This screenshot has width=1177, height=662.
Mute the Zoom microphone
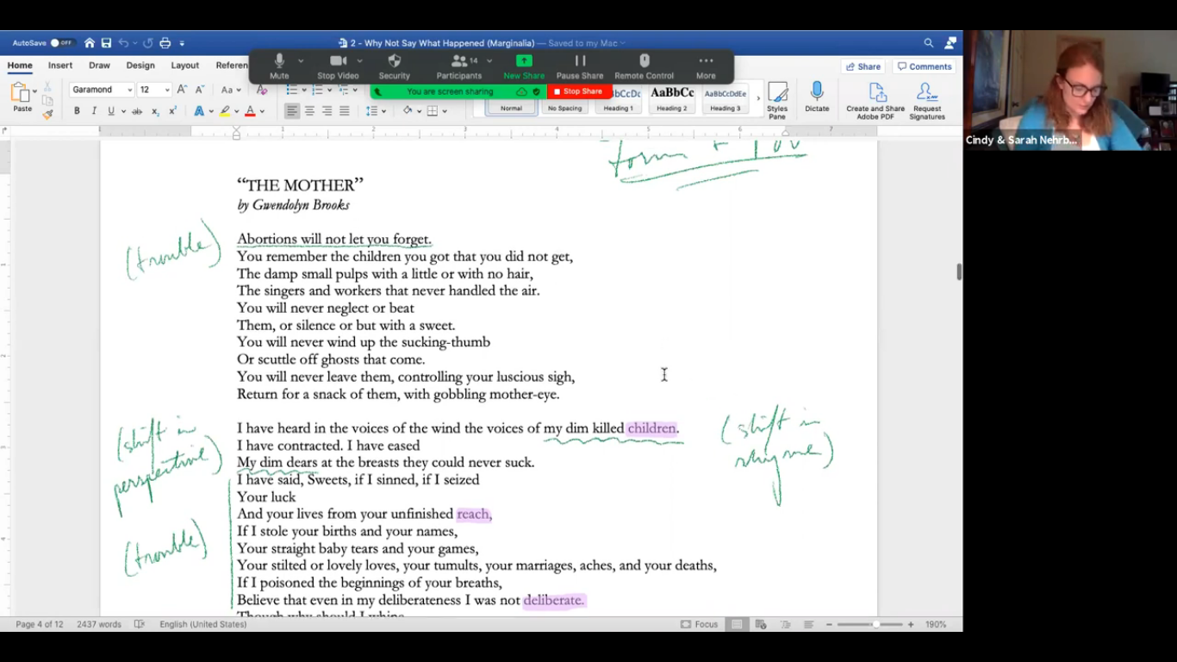click(x=279, y=66)
